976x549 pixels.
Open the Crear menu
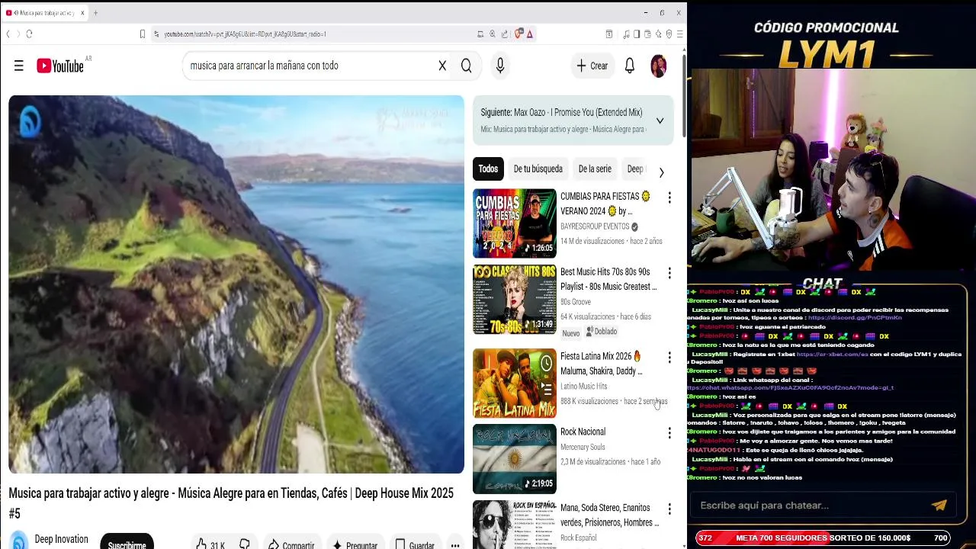592,66
